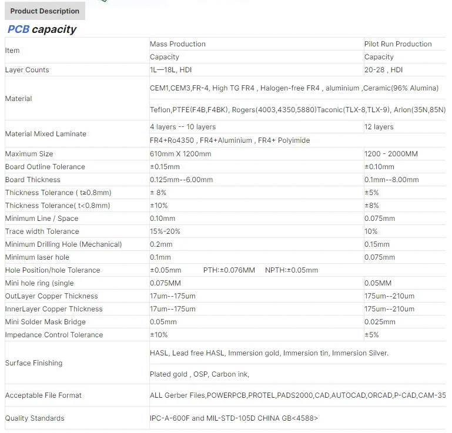Click the 'Plated gold , OSP, Carbon ink' line
Viewport: 452px width, 433px height.
pyautogui.click(x=199, y=374)
